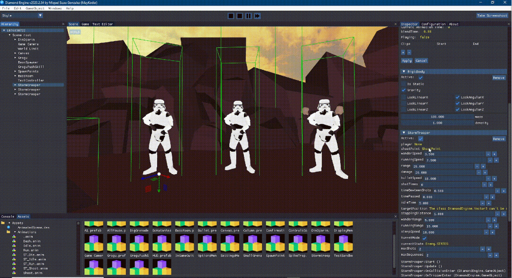Open the File menu
The width and height of the screenshot is (512, 278).
6,8
